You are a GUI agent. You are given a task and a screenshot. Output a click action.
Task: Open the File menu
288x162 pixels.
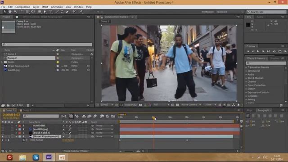pyautogui.click(x=3, y=7)
